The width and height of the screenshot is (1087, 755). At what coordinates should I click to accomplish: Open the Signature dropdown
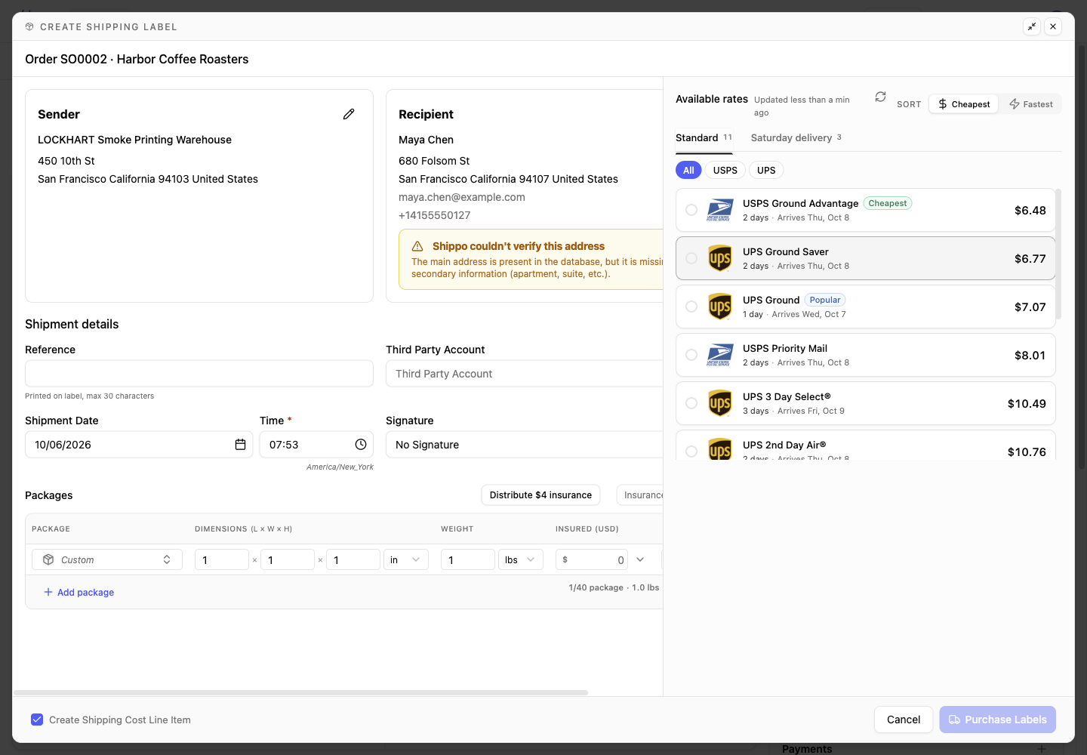525,445
